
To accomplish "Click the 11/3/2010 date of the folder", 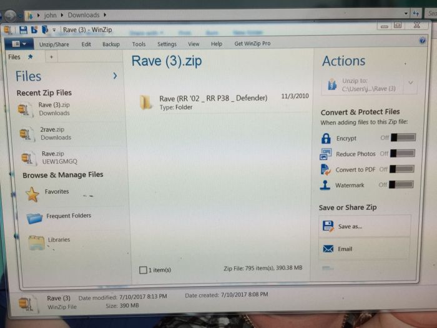I will [295, 96].
